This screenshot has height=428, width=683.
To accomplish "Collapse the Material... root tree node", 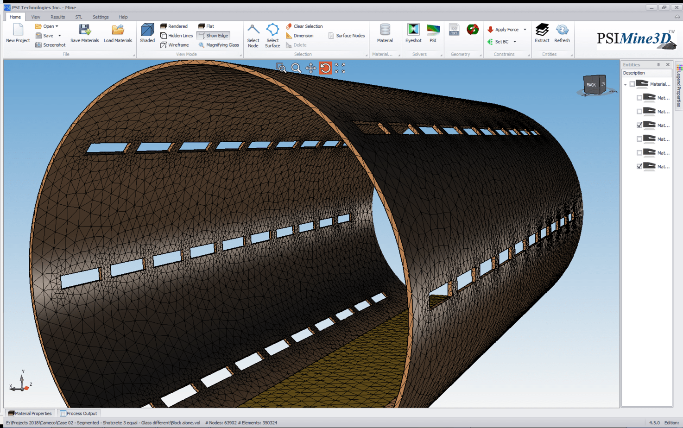I will (x=626, y=85).
